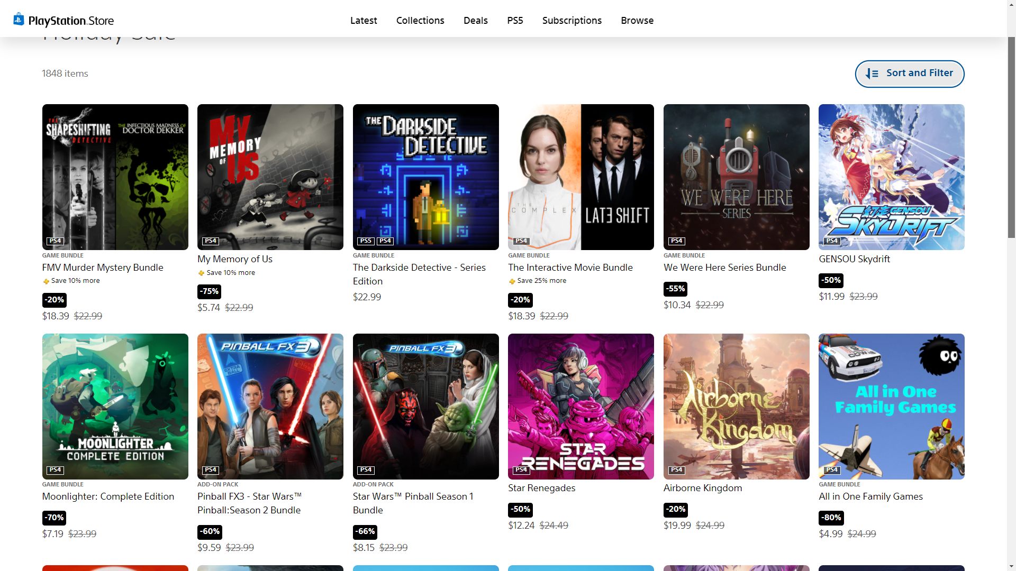
Task: Click the PlayStation Store logo icon
Action: (19, 20)
